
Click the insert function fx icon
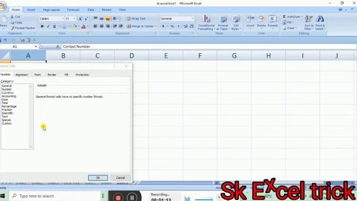coord(57,46)
